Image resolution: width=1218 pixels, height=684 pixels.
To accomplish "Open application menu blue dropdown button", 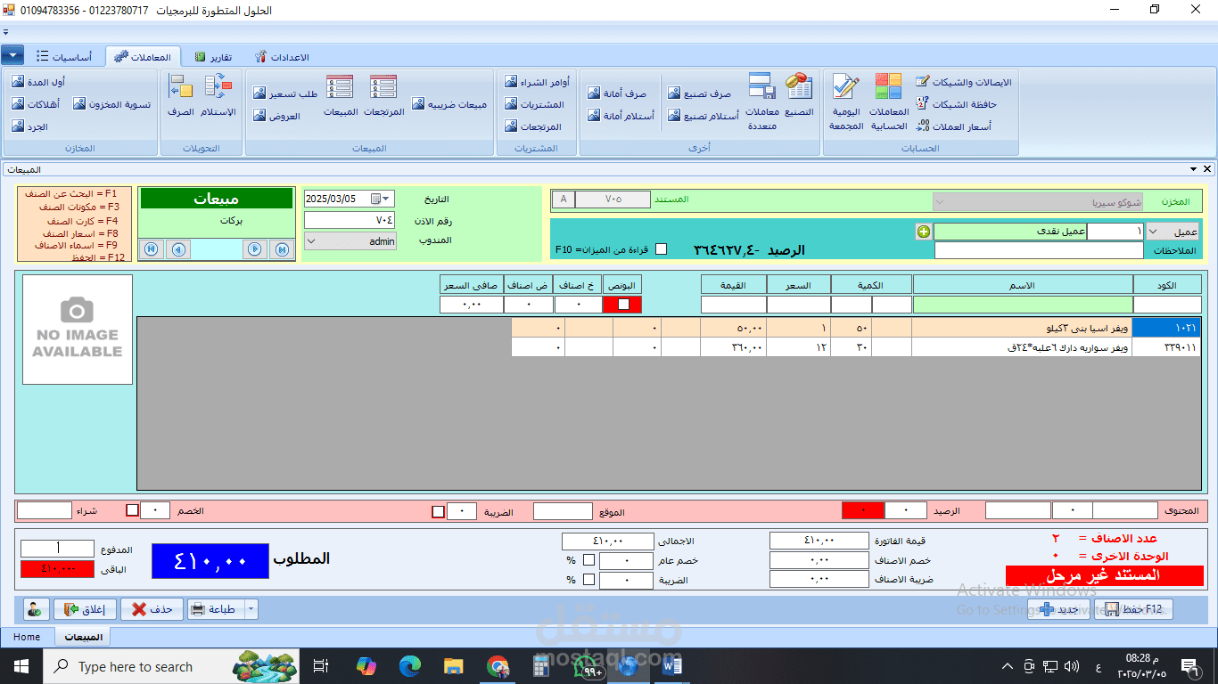I will [12, 56].
